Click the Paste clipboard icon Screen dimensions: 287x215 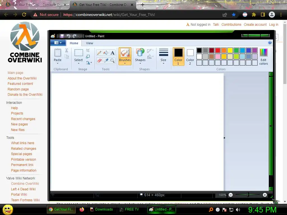[57, 53]
